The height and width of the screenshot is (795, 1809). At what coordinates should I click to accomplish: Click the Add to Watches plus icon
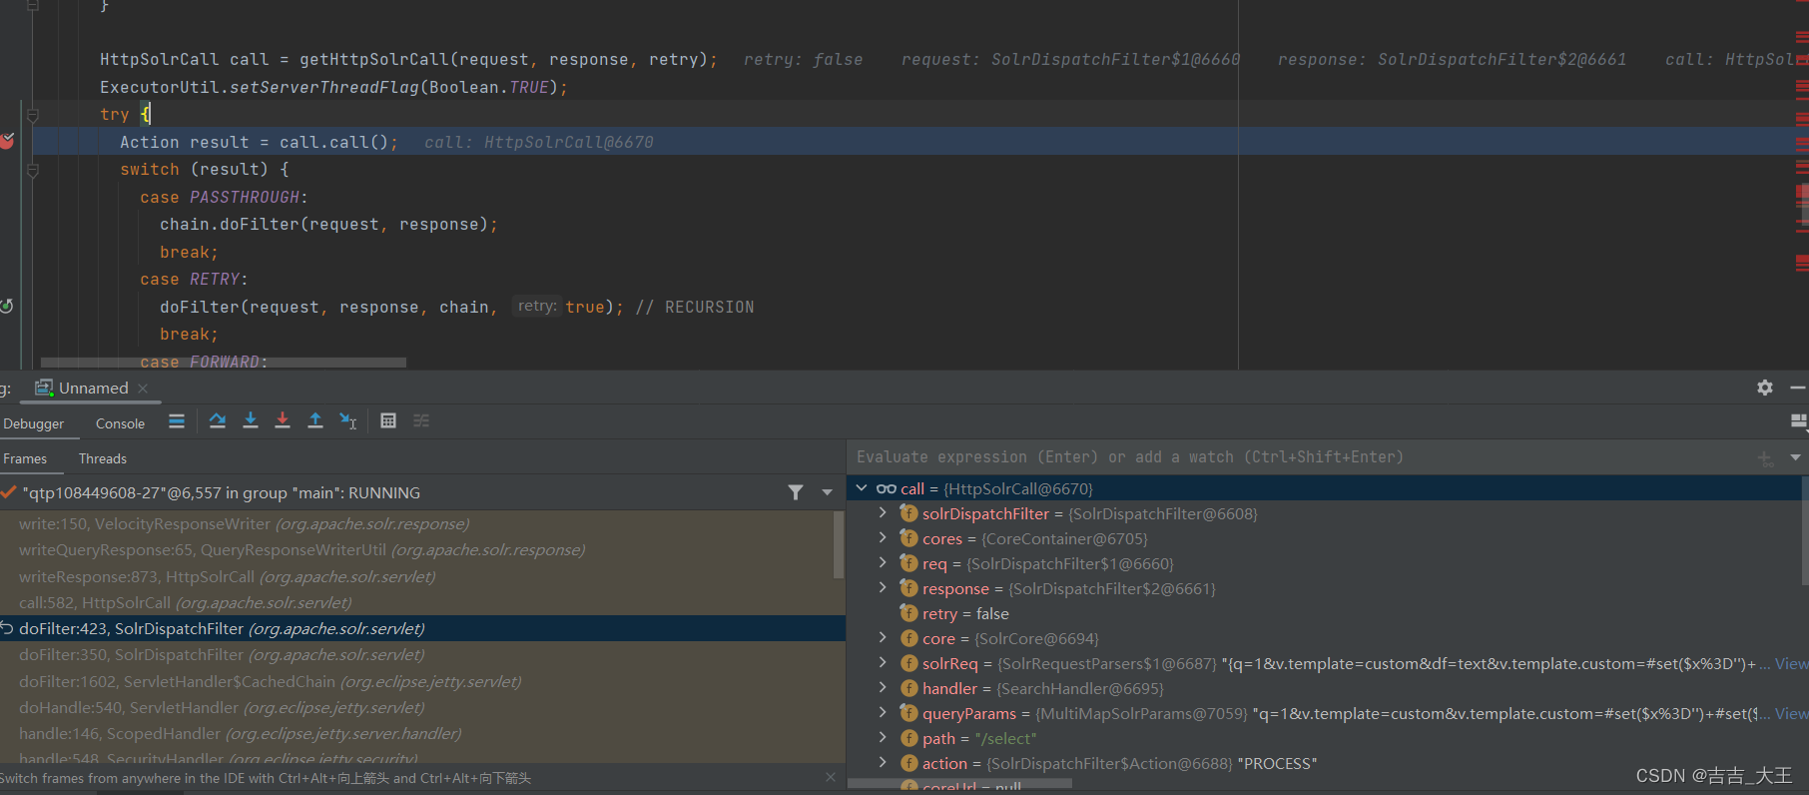[1765, 458]
